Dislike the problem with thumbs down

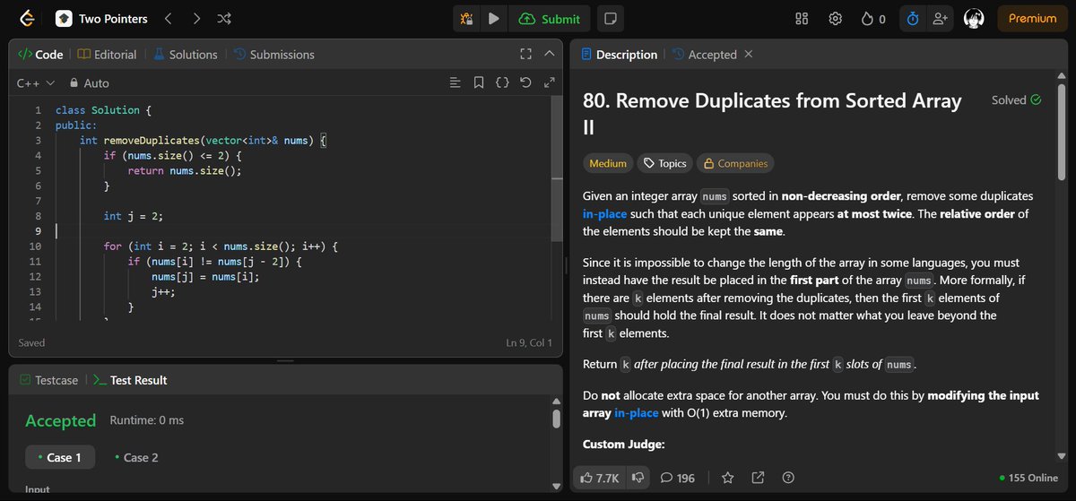(x=637, y=478)
